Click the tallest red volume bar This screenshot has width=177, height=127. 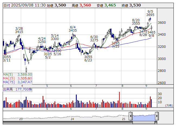tap(119, 99)
